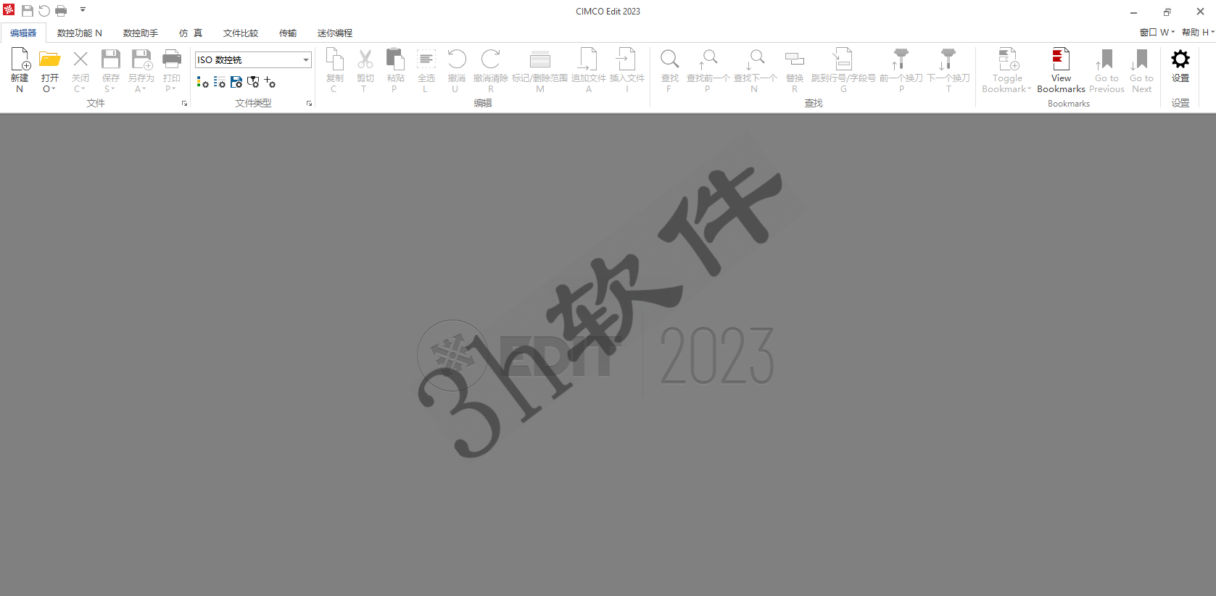The width and height of the screenshot is (1216, 596).
Task: Click the 查找下一个 find next icon
Action: (x=756, y=59)
